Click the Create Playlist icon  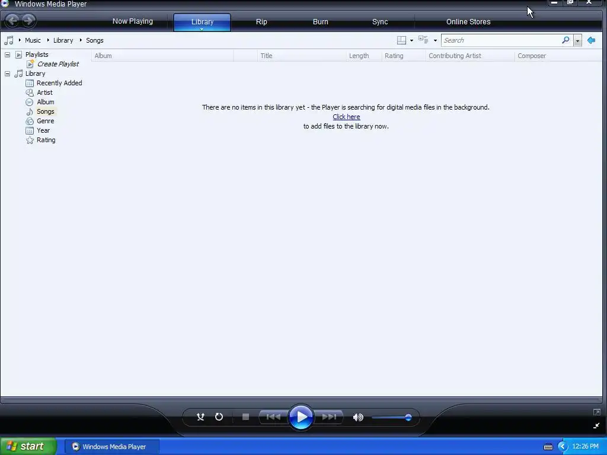[x=30, y=64]
